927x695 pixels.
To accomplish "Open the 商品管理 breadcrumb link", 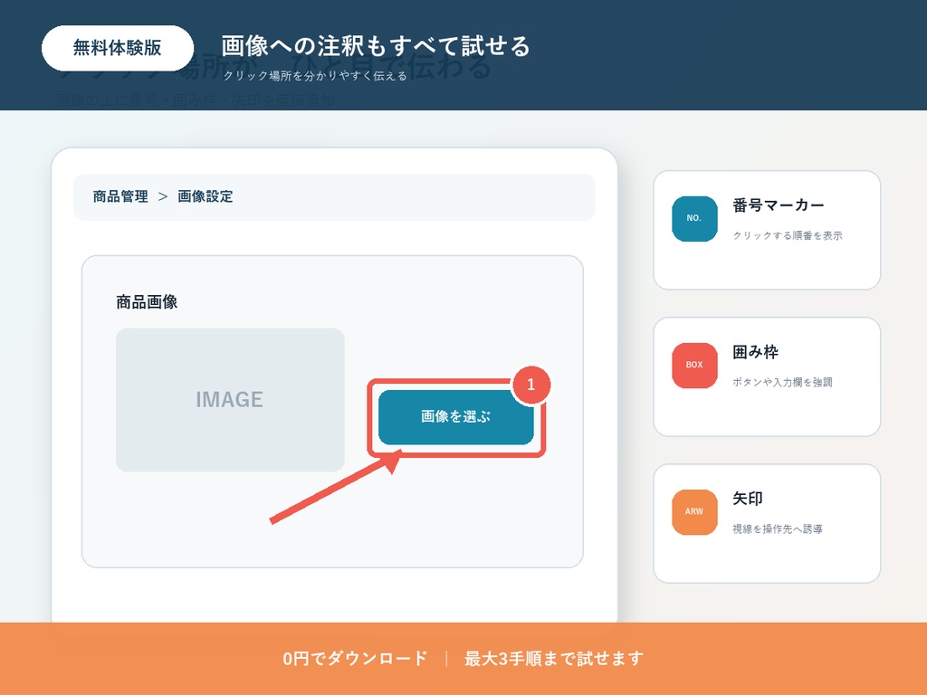I will pyautogui.click(x=120, y=196).
